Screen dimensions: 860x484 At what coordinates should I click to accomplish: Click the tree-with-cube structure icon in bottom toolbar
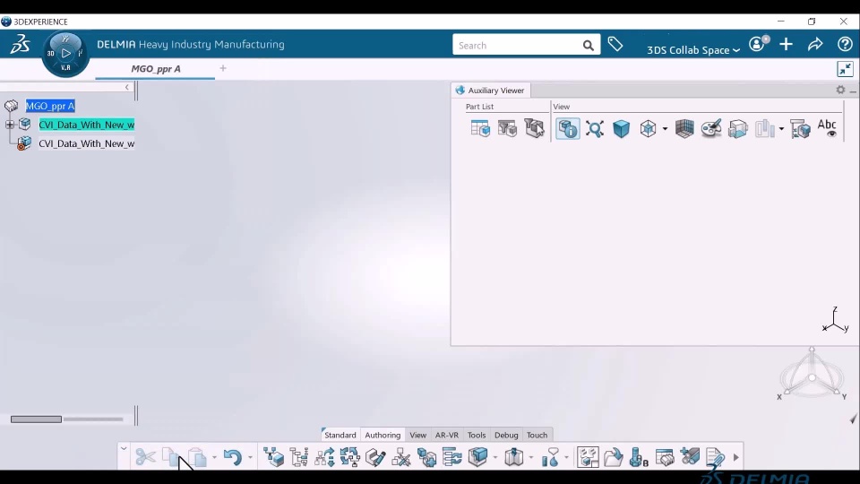pos(273,456)
